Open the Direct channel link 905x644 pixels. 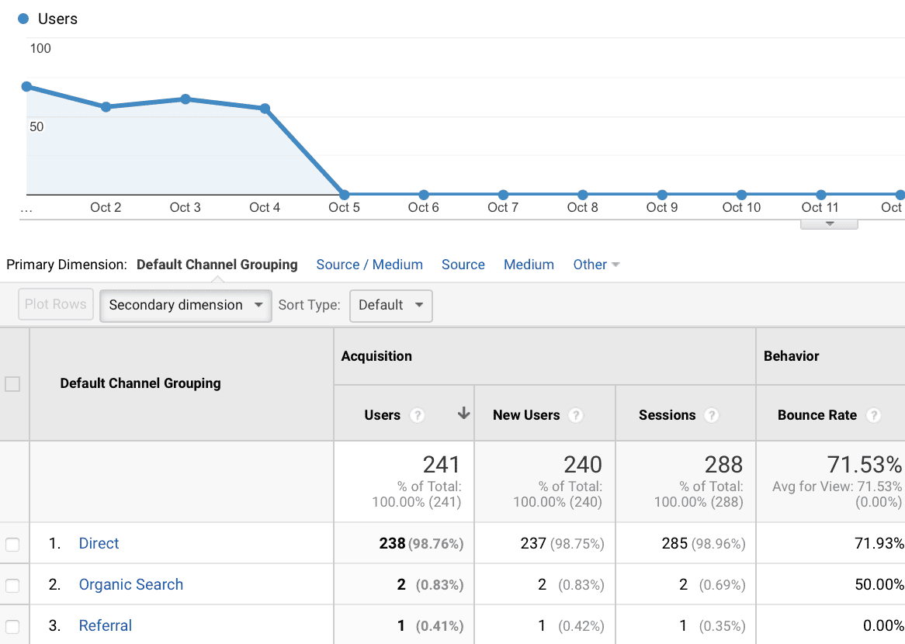tap(99, 544)
